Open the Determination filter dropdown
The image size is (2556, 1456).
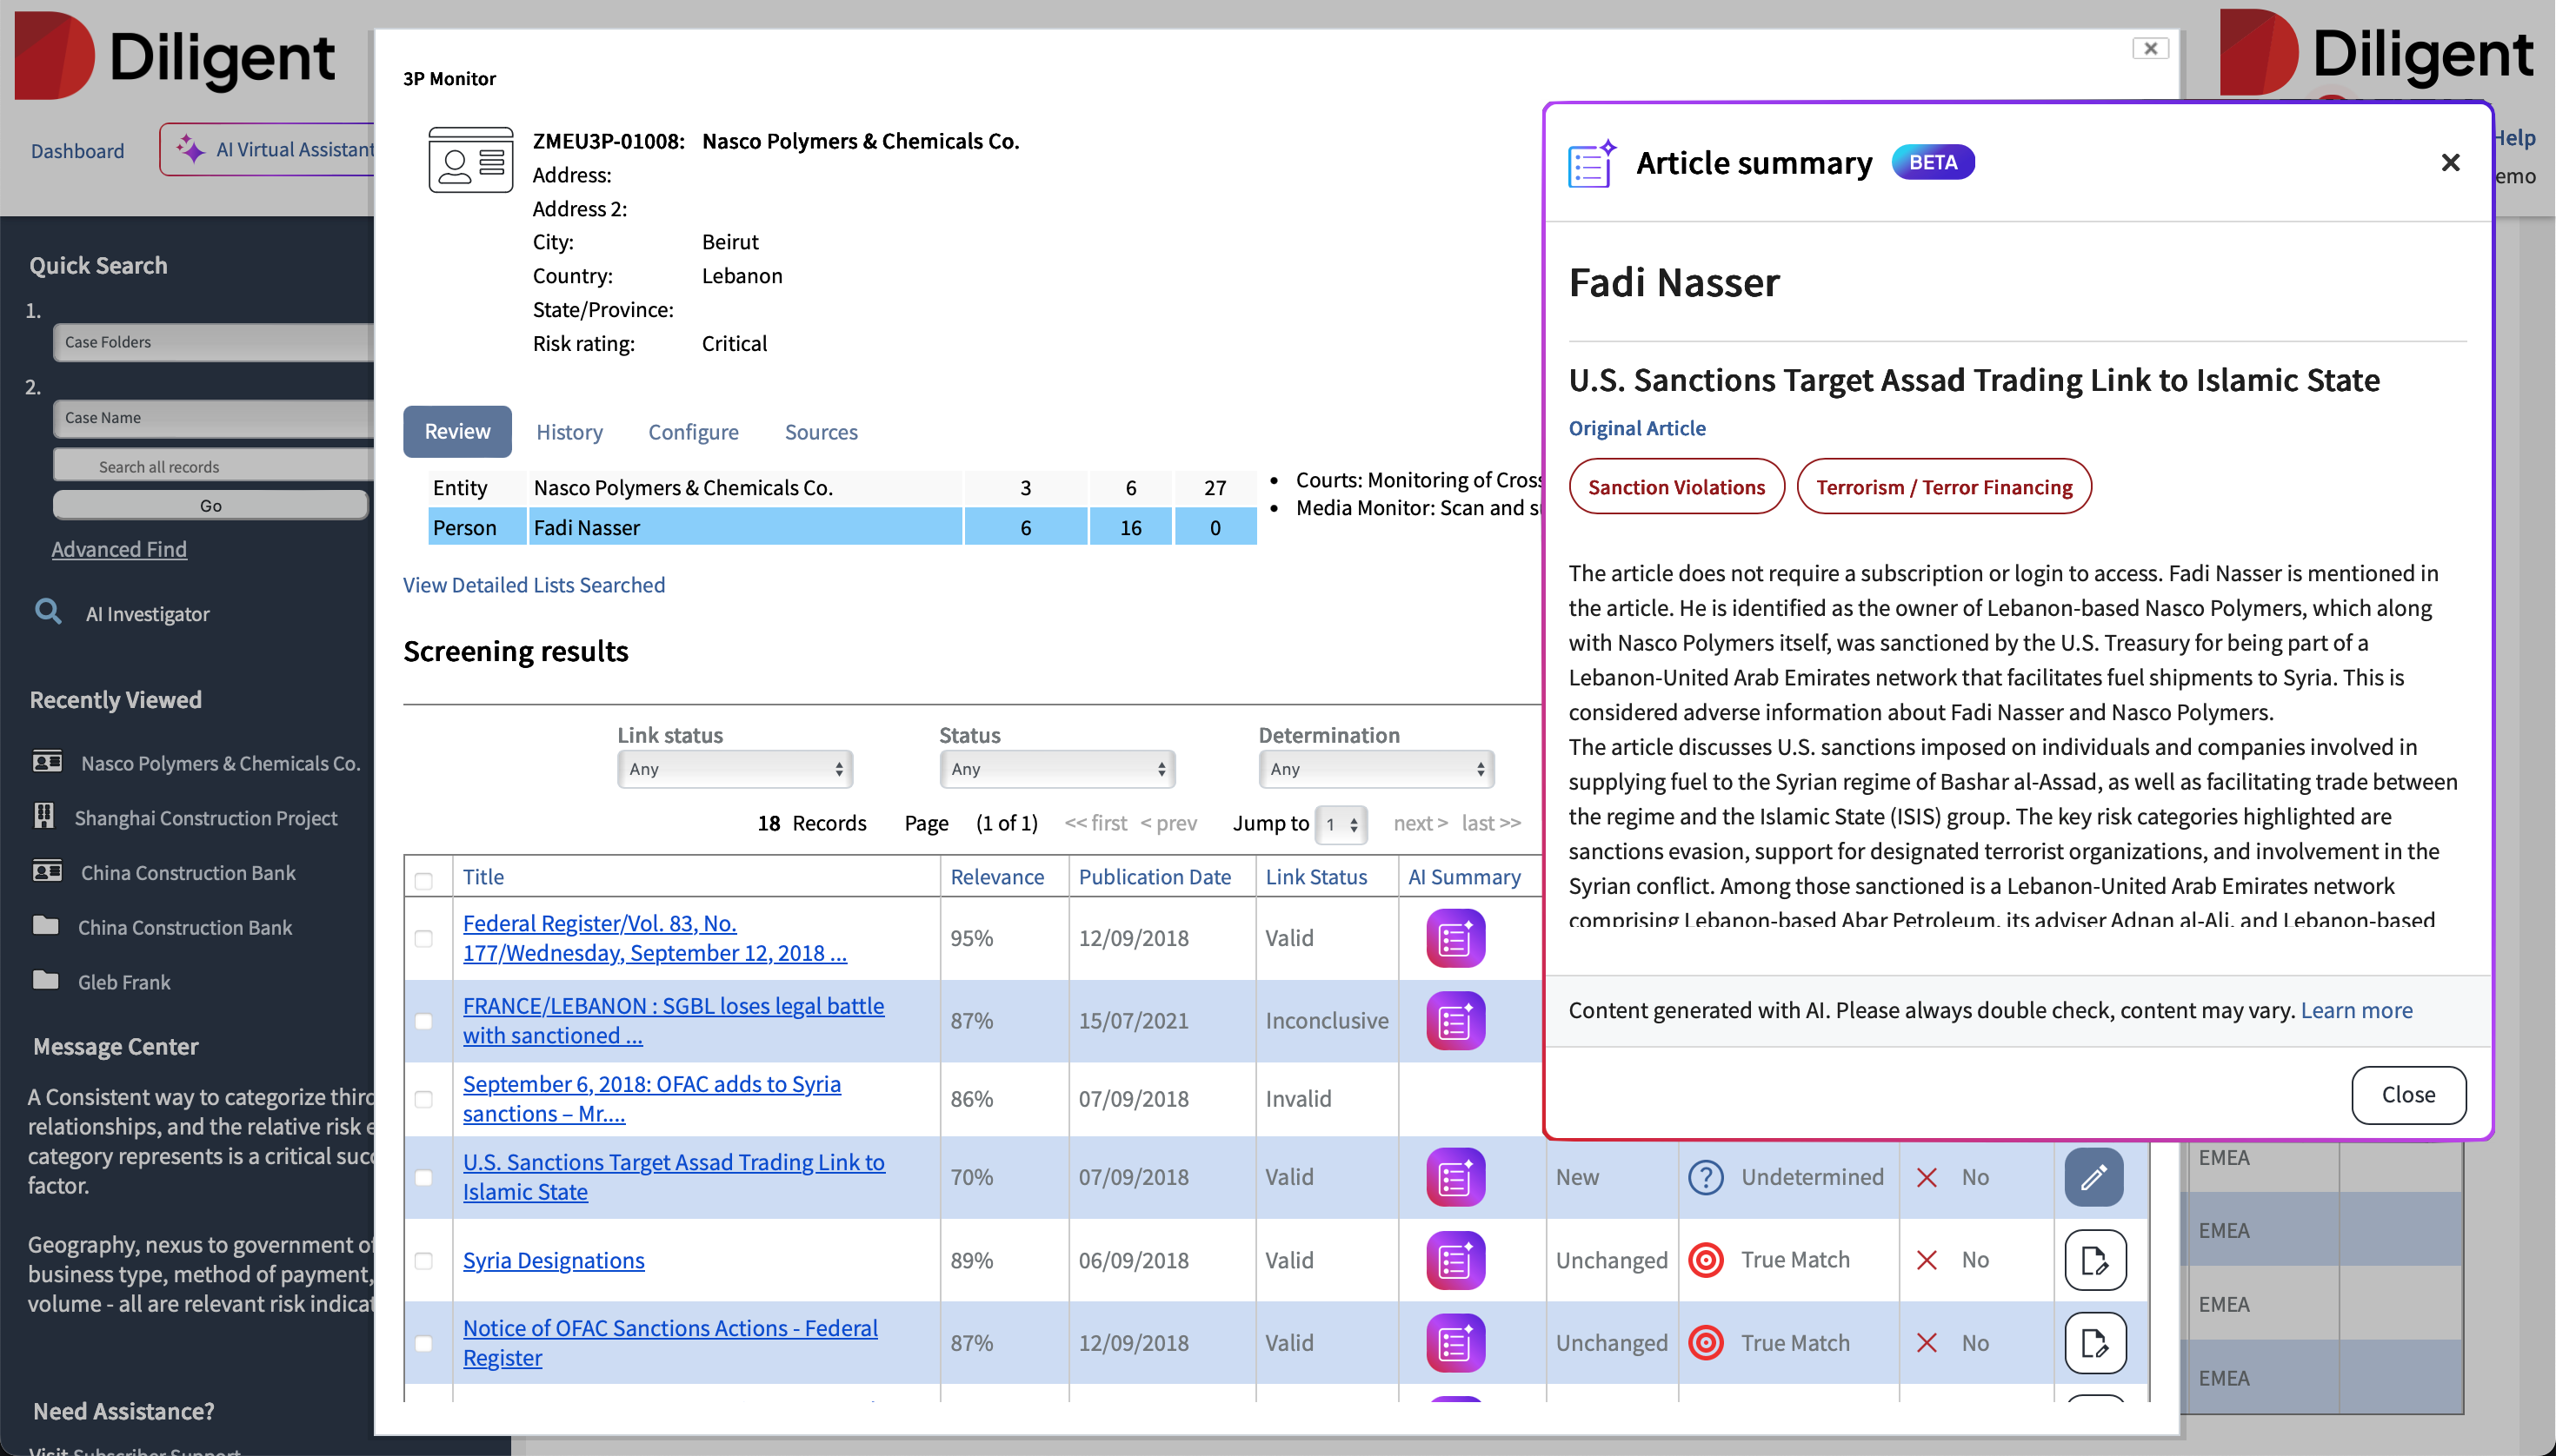(1376, 769)
